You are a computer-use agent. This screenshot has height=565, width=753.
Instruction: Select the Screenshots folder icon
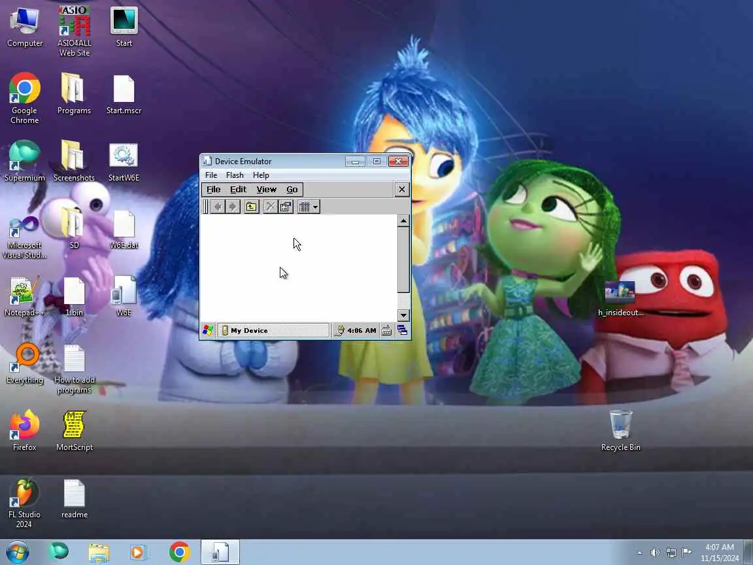click(x=74, y=162)
